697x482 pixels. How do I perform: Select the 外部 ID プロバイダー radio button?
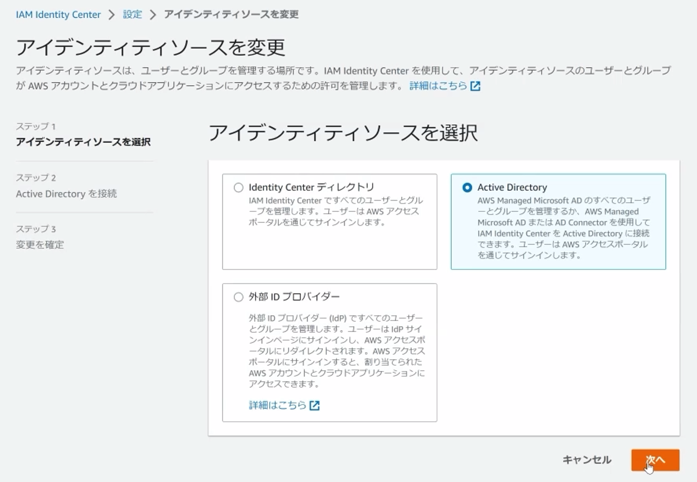(238, 297)
